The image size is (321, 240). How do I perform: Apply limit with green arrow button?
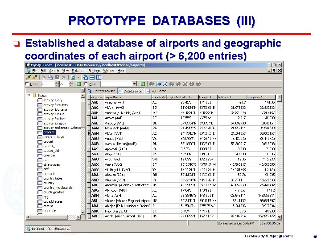[x=78, y=84]
